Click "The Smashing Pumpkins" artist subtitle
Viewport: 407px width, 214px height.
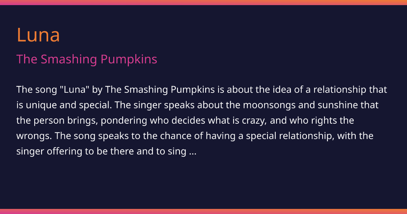pyautogui.click(x=86, y=59)
